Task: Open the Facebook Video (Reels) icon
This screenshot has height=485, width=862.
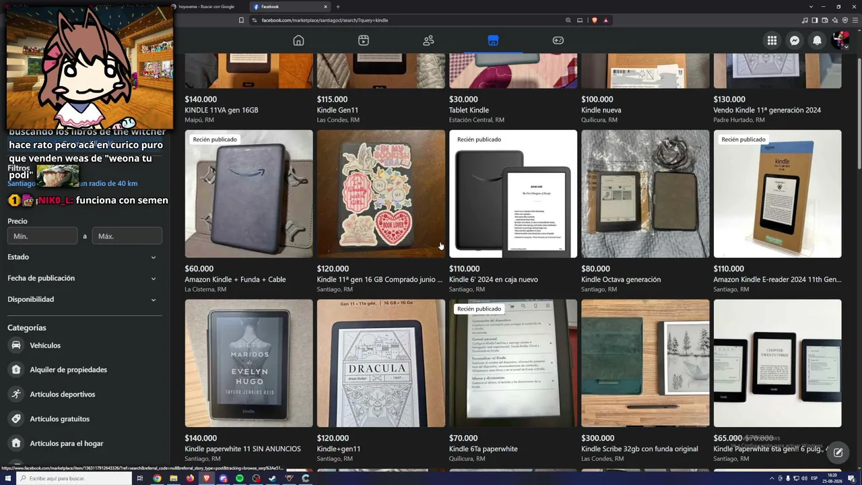Action: pos(364,40)
